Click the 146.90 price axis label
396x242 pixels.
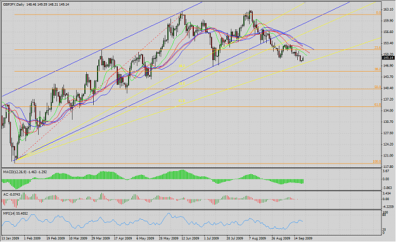click(x=388, y=65)
